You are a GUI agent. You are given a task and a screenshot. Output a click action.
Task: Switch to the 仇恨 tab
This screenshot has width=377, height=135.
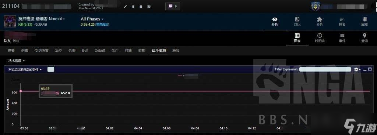point(72,51)
